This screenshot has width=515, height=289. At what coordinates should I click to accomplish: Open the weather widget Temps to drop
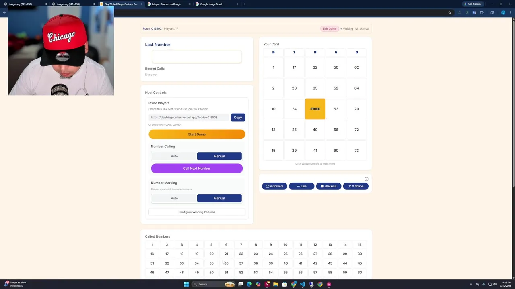point(15,284)
